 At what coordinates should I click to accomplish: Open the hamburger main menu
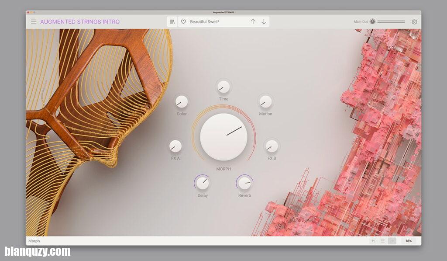(34, 22)
